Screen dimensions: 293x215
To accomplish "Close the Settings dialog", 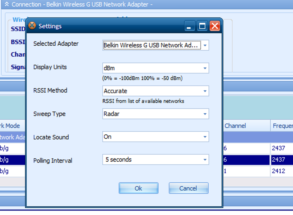I will click(215, 26).
